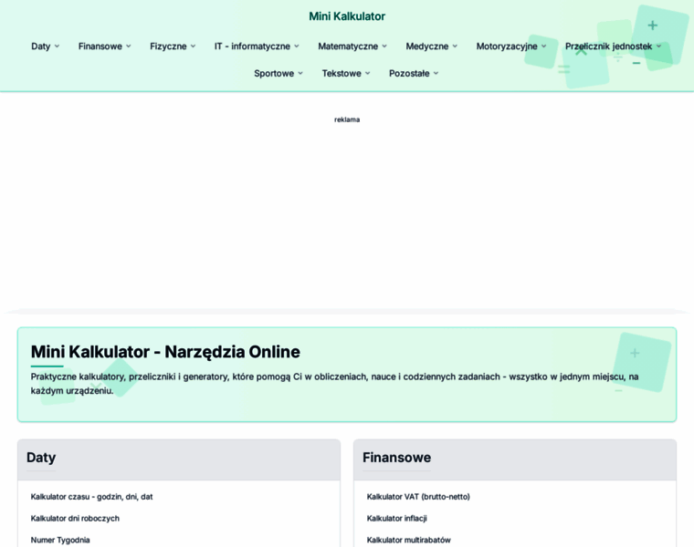Viewport: 694px width, 547px height.
Task: Expand the Finansowe navigation dropdown
Action: point(104,46)
